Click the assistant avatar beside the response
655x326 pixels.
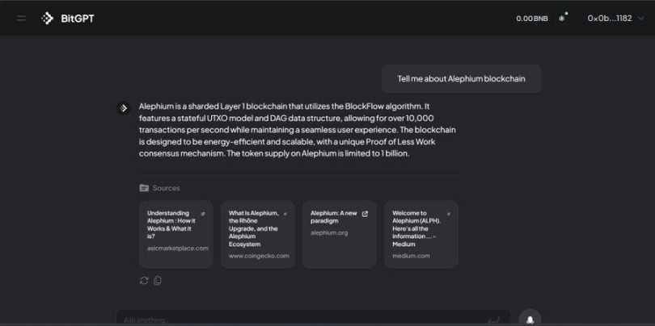point(123,108)
